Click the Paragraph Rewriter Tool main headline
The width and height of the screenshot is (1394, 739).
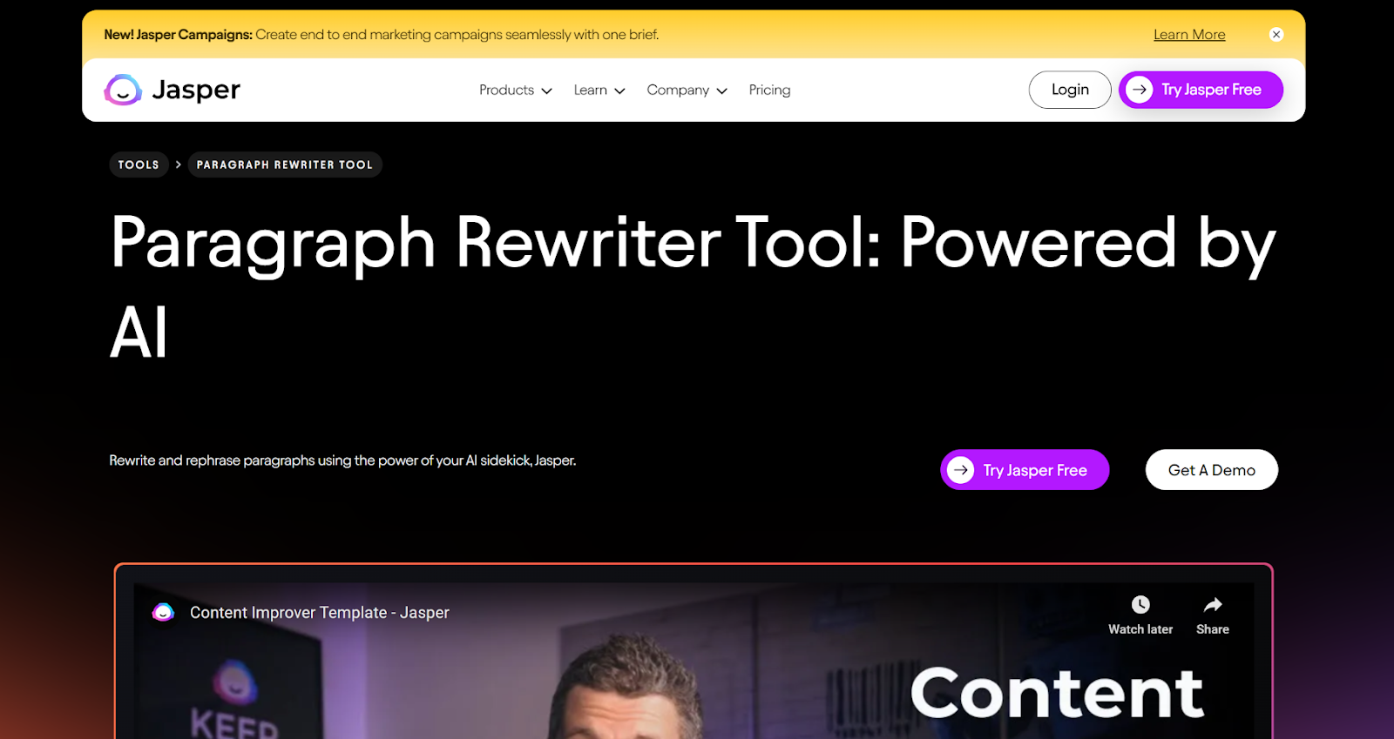[693, 286]
